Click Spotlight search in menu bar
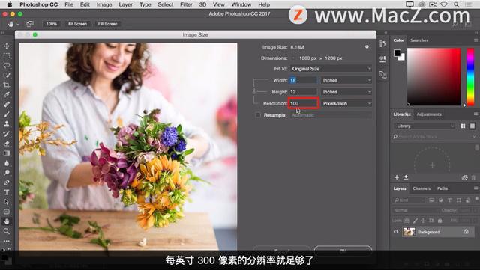480x270 pixels. click(x=456, y=4)
